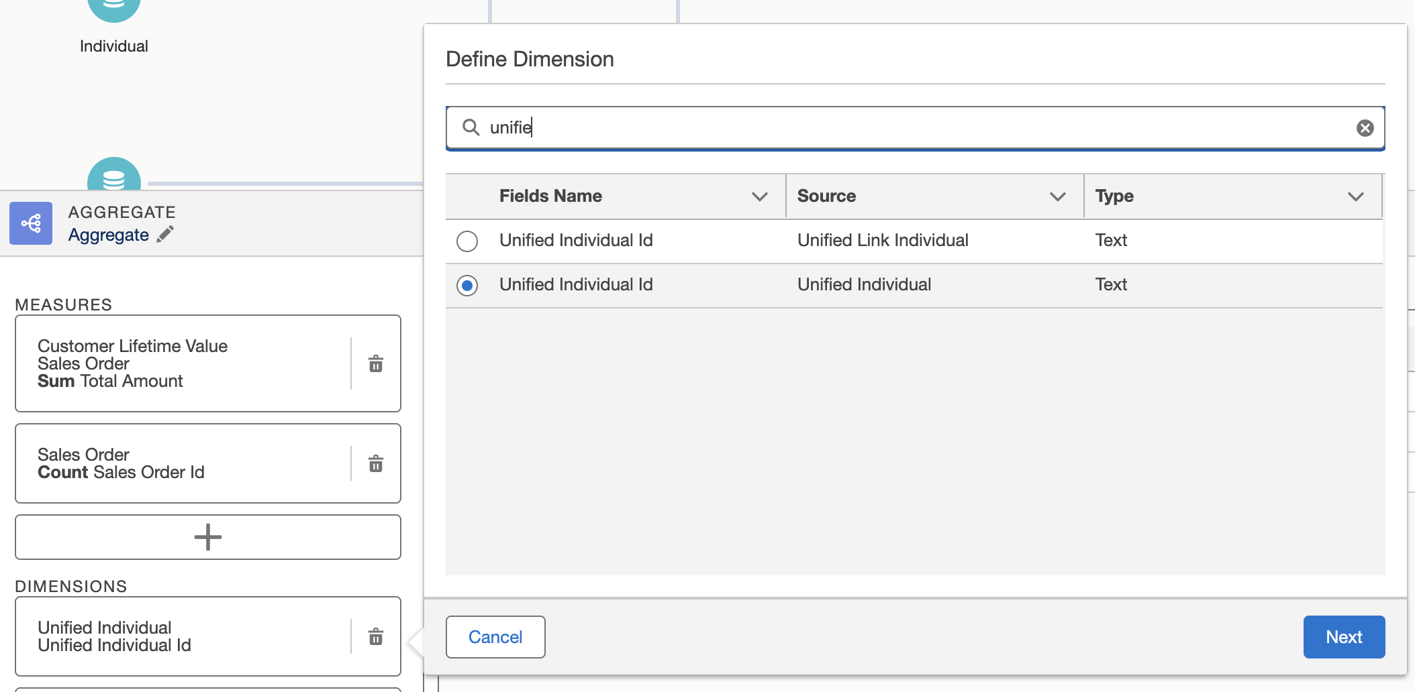1415x692 pixels.
Task: Delete the Sales Order Count measure
Action: [376, 463]
